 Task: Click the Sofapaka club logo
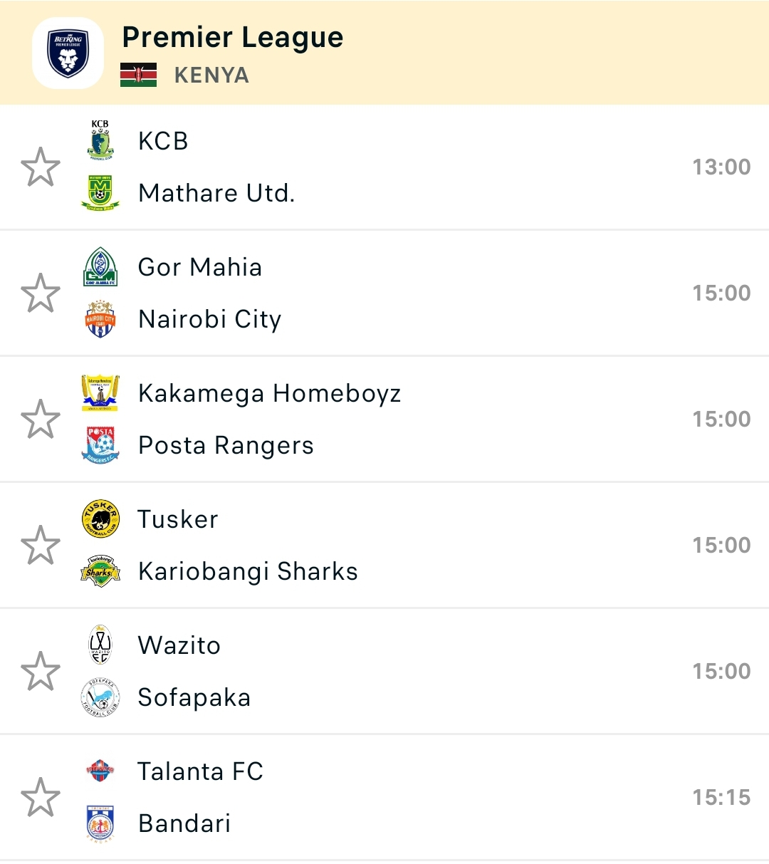click(x=100, y=697)
